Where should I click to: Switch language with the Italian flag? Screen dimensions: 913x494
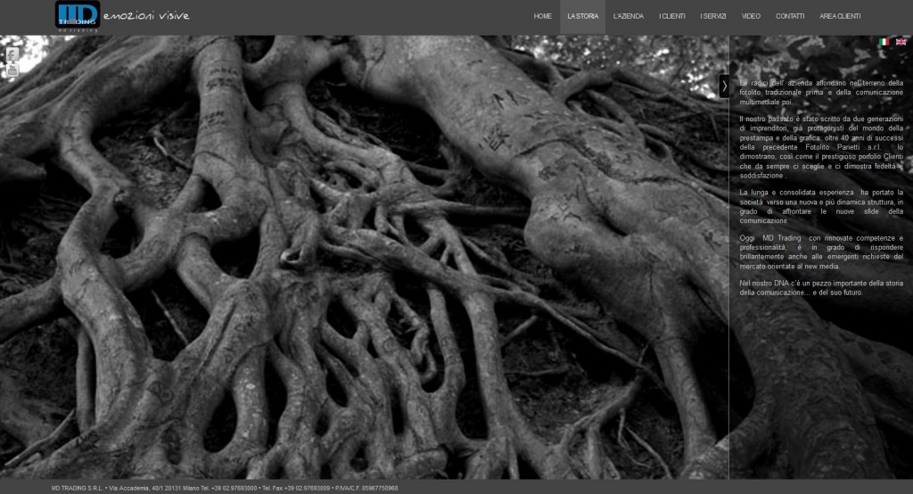(884, 42)
